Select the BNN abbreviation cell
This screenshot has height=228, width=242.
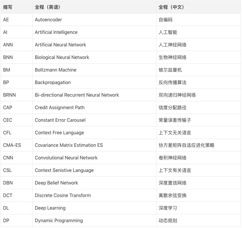click(x=17, y=57)
